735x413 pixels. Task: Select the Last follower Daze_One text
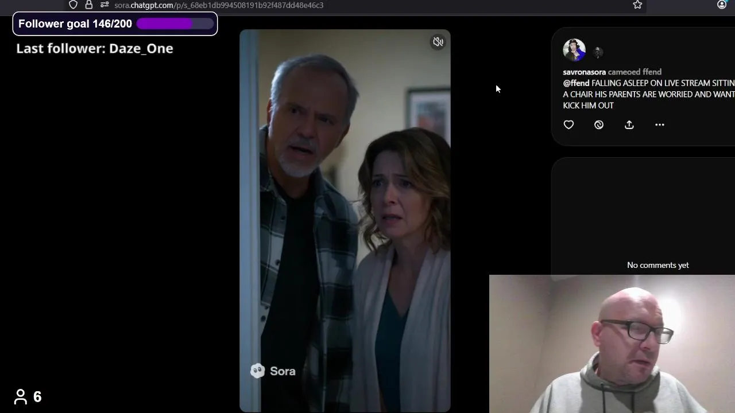pos(95,48)
